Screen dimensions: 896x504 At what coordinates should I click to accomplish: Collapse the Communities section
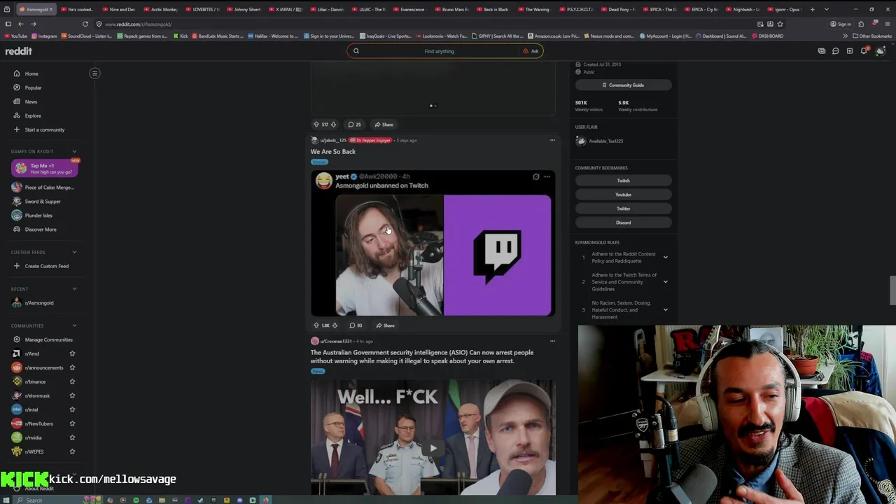74,325
